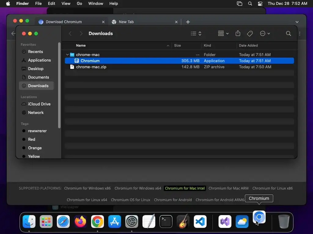Open TextEdit from the Dock
This screenshot has width=313, height=234.
[149, 222]
